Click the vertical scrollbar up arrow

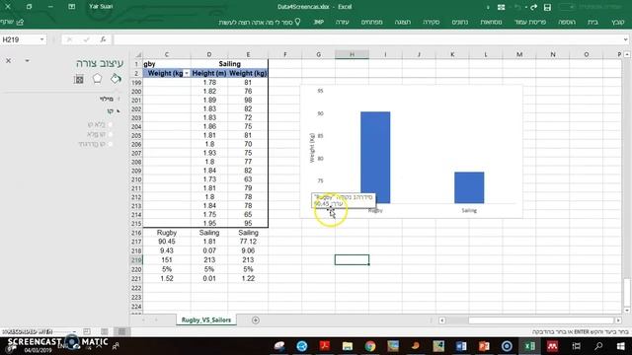tap(627, 54)
